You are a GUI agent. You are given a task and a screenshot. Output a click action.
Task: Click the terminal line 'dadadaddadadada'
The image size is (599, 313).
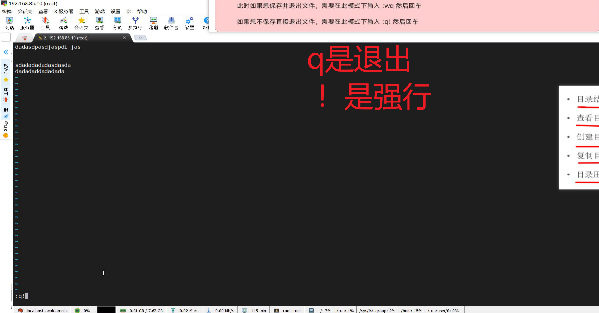point(40,71)
